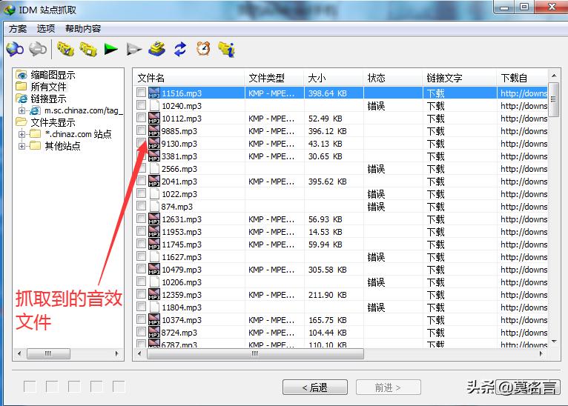Check the box for 10112.mp3

142,118
